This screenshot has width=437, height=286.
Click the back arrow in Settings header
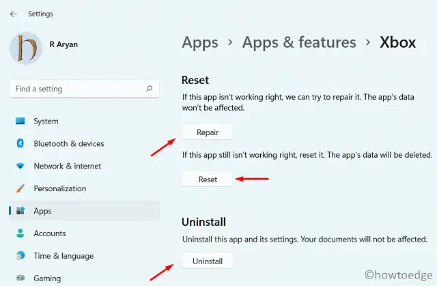tap(14, 14)
